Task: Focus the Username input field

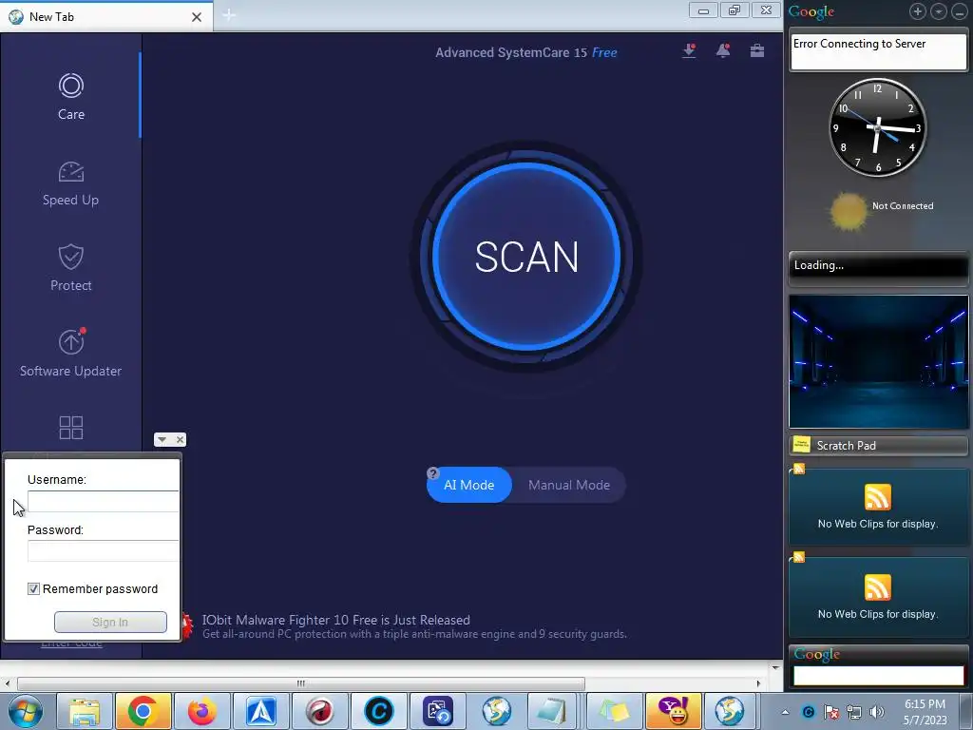Action: (x=103, y=502)
